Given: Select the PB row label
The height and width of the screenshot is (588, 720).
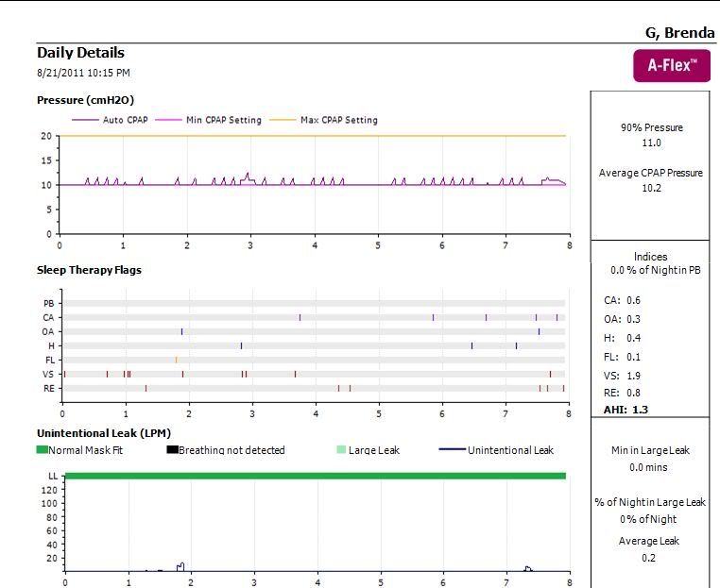Looking at the screenshot, I should point(48,304).
